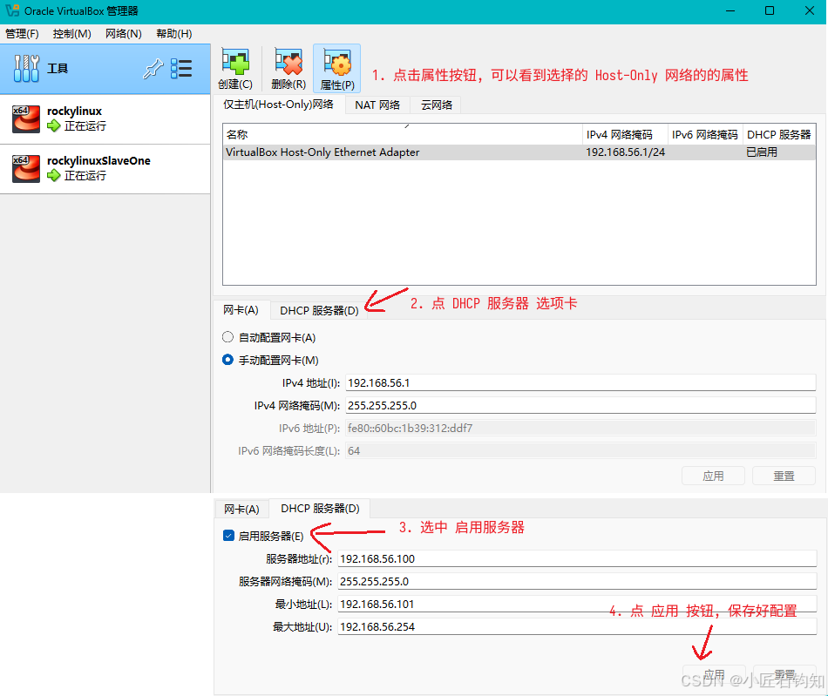Click upper 重置 reset button

tap(784, 476)
